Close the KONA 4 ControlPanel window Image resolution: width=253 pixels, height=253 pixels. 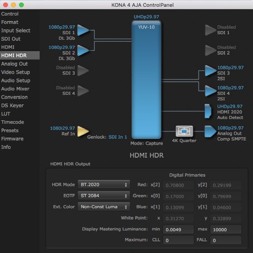[5, 5]
